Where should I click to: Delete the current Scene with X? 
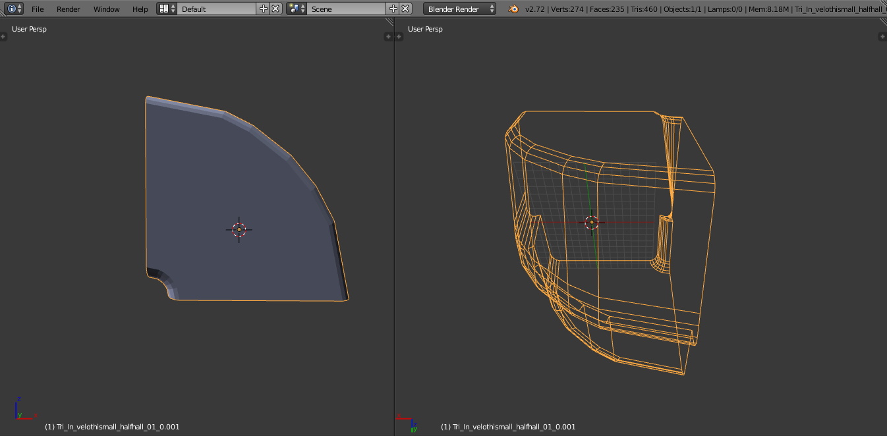(405, 9)
